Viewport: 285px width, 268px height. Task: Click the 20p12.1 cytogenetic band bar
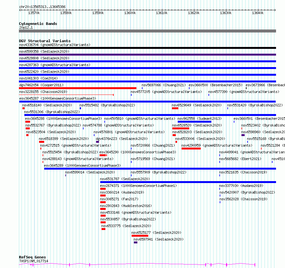coord(147,31)
